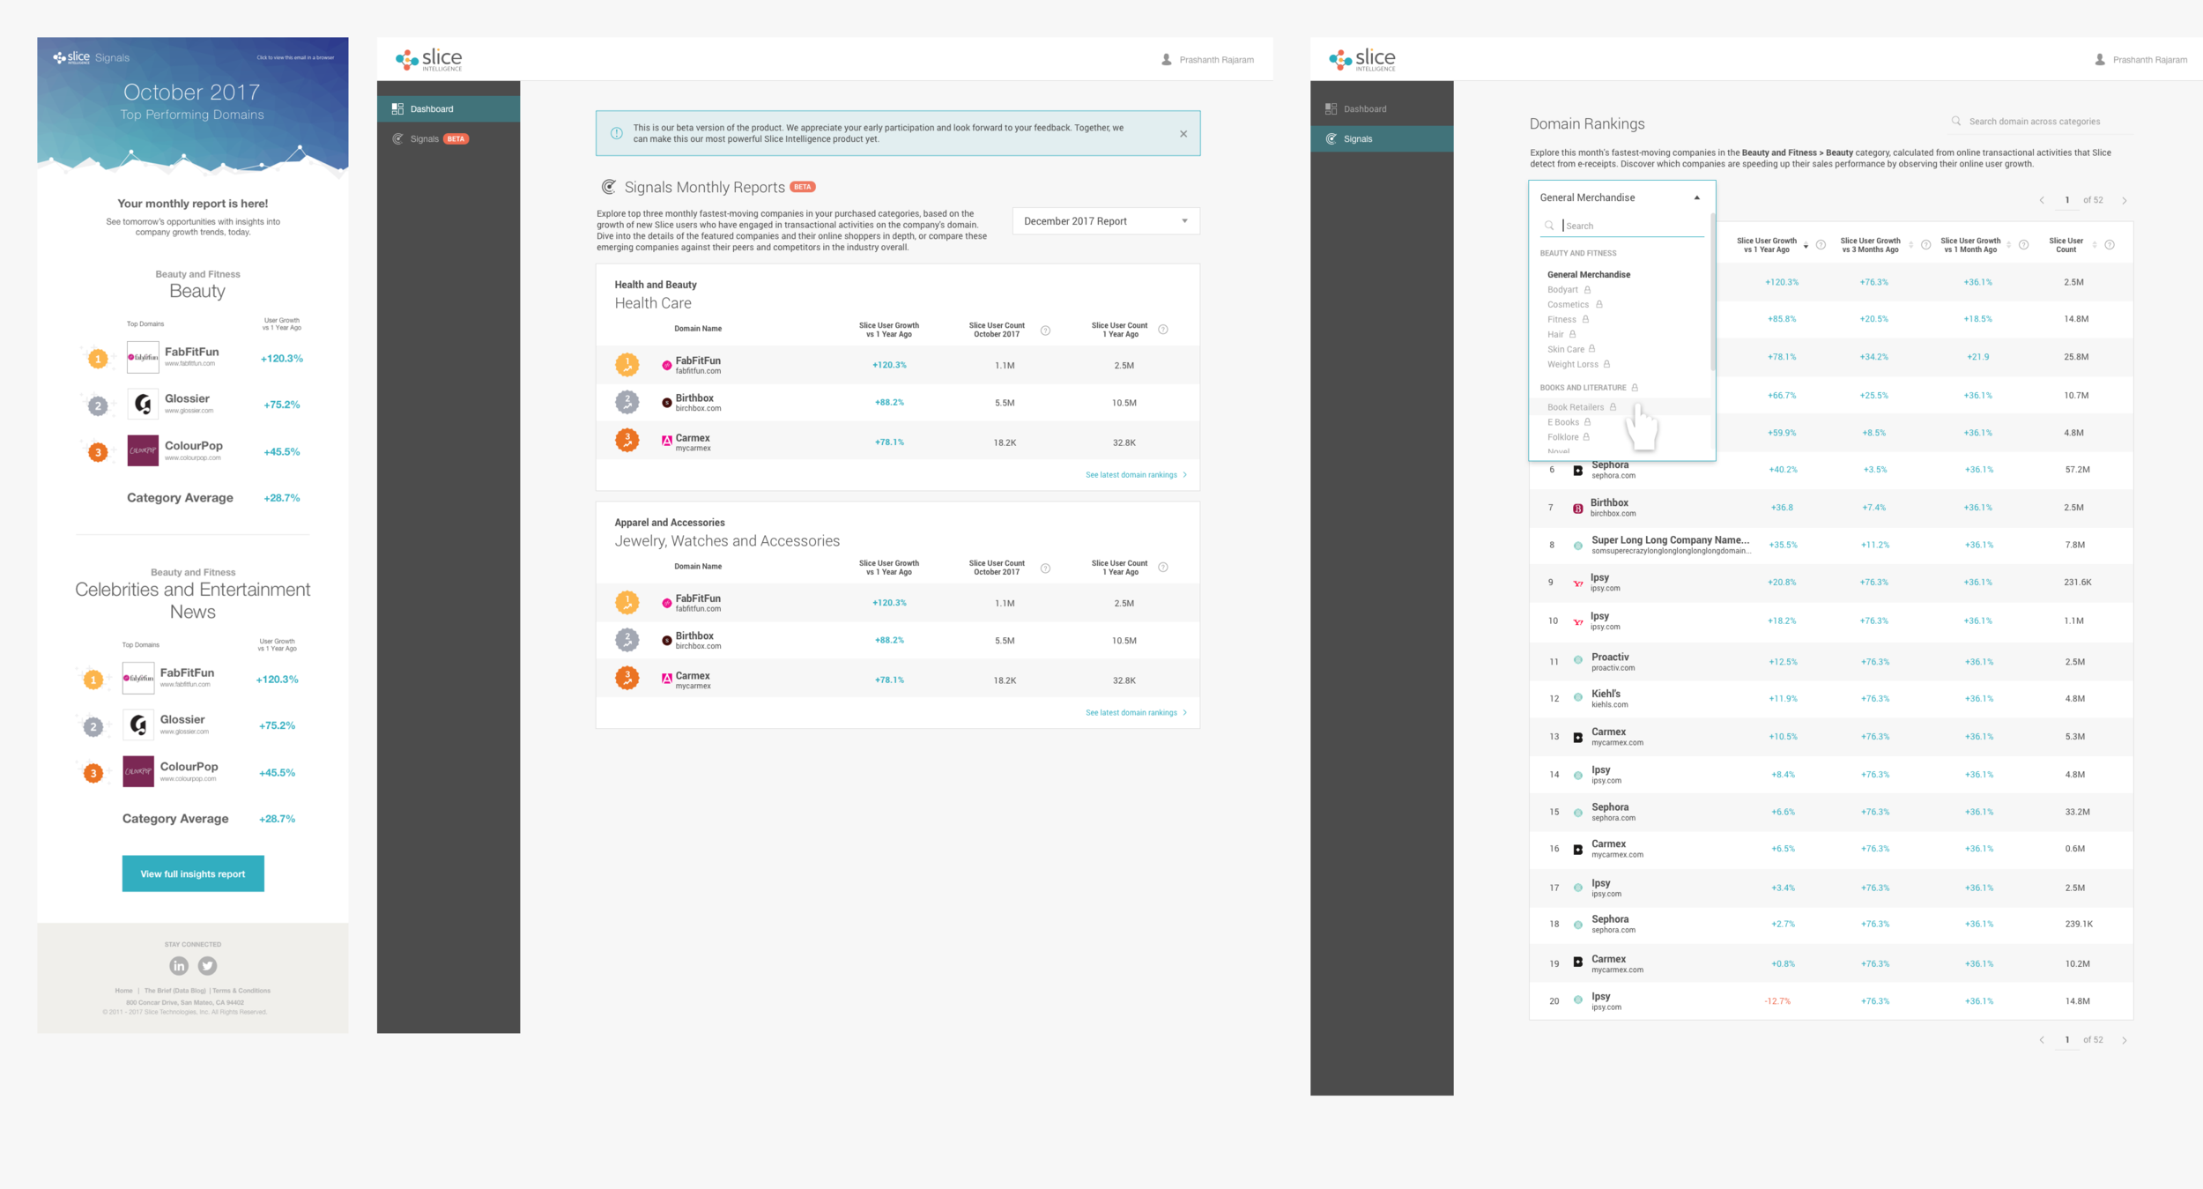This screenshot has width=2203, height=1189.
Task: Click ColourPop logo in Celebrities and Entertainment section
Action: (x=138, y=771)
